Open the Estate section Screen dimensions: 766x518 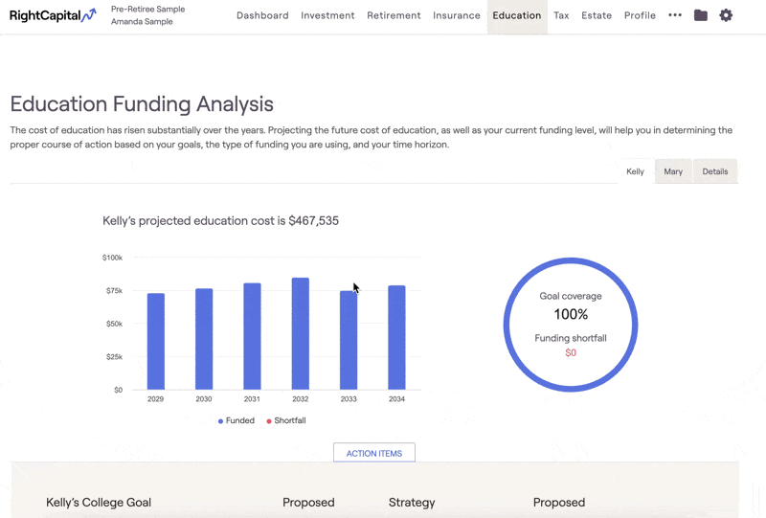(x=597, y=15)
